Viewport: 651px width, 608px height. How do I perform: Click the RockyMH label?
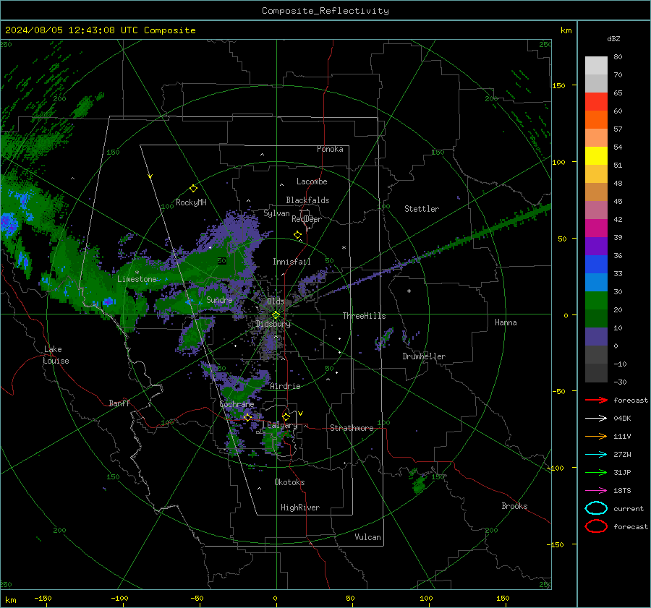pos(191,202)
